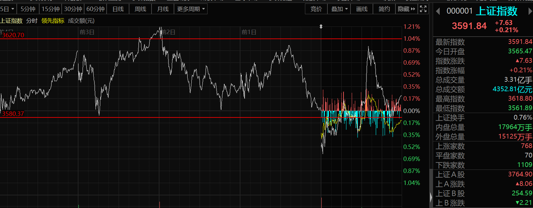
Task: Activate the 画线 drawing tool button
Action: click(362, 9)
